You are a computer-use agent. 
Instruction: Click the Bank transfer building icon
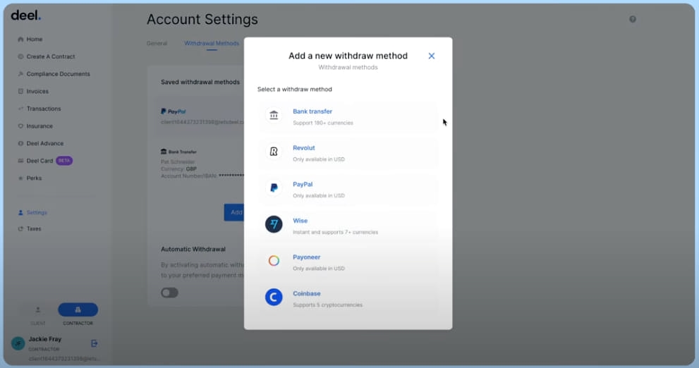274,115
